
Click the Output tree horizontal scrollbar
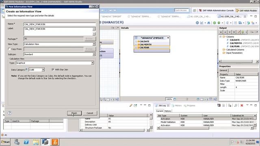pyautogui.click(x=239, y=61)
